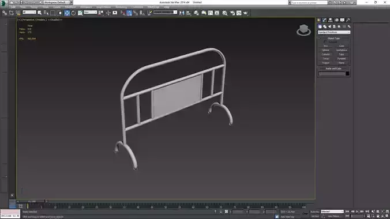Open the Layer Manager
The height and width of the screenshot is (219, 390).
coord(196,13)
